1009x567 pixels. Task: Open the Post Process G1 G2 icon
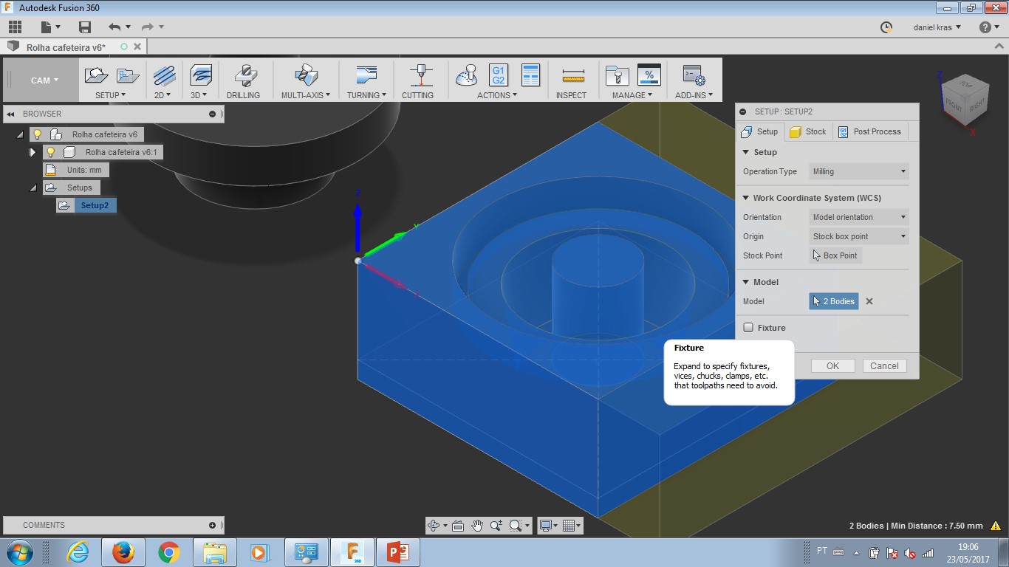[498, 75]
